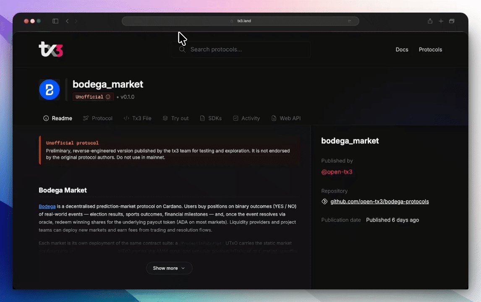Click the Published by label
Image resolution: width=481 pixels, height=302 pixels.
[x=337, y=161]
